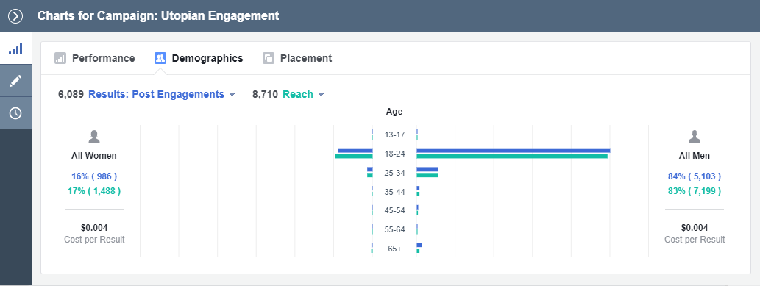Click the men 25-34 blue engagement bar
Image resolution: width=760 pixels, height=286 pixels.
[x=427, y=170]
